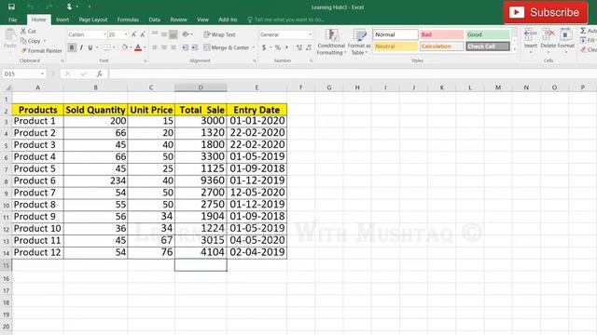The width and height of the screenshot is (597, 335).
Task: Apply the Normal cell style
Action: point(396,34)
